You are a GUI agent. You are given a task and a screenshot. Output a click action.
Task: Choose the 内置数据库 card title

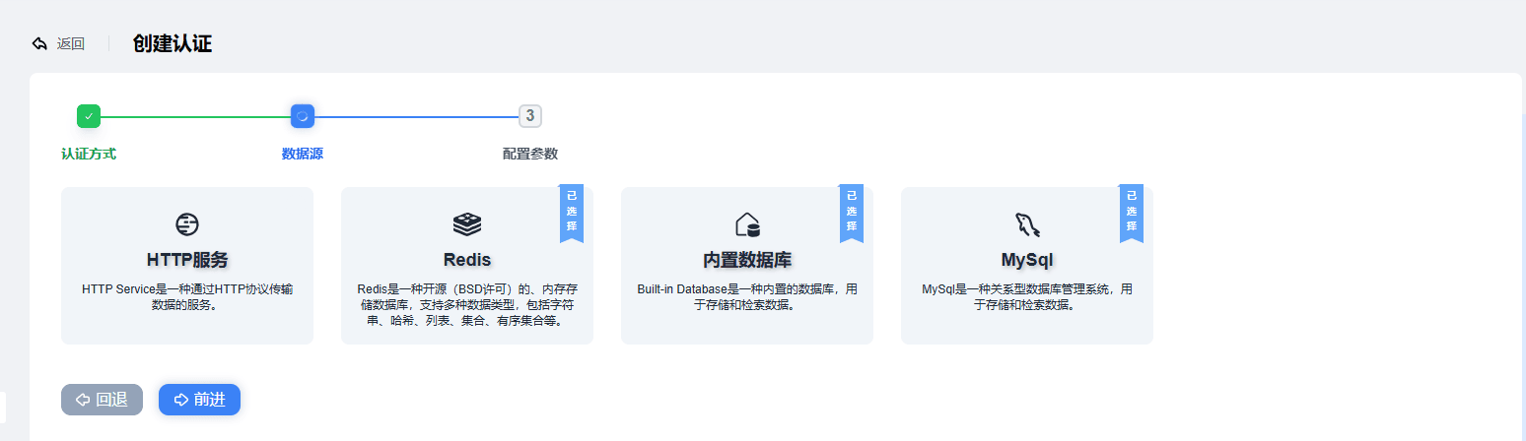[747, 260]
